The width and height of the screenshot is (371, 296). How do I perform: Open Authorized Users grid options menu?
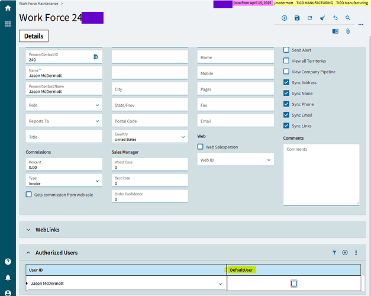(x=356, y=253)
